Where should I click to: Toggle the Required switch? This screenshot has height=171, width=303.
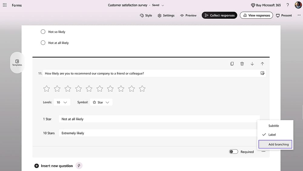coord(233,152)
